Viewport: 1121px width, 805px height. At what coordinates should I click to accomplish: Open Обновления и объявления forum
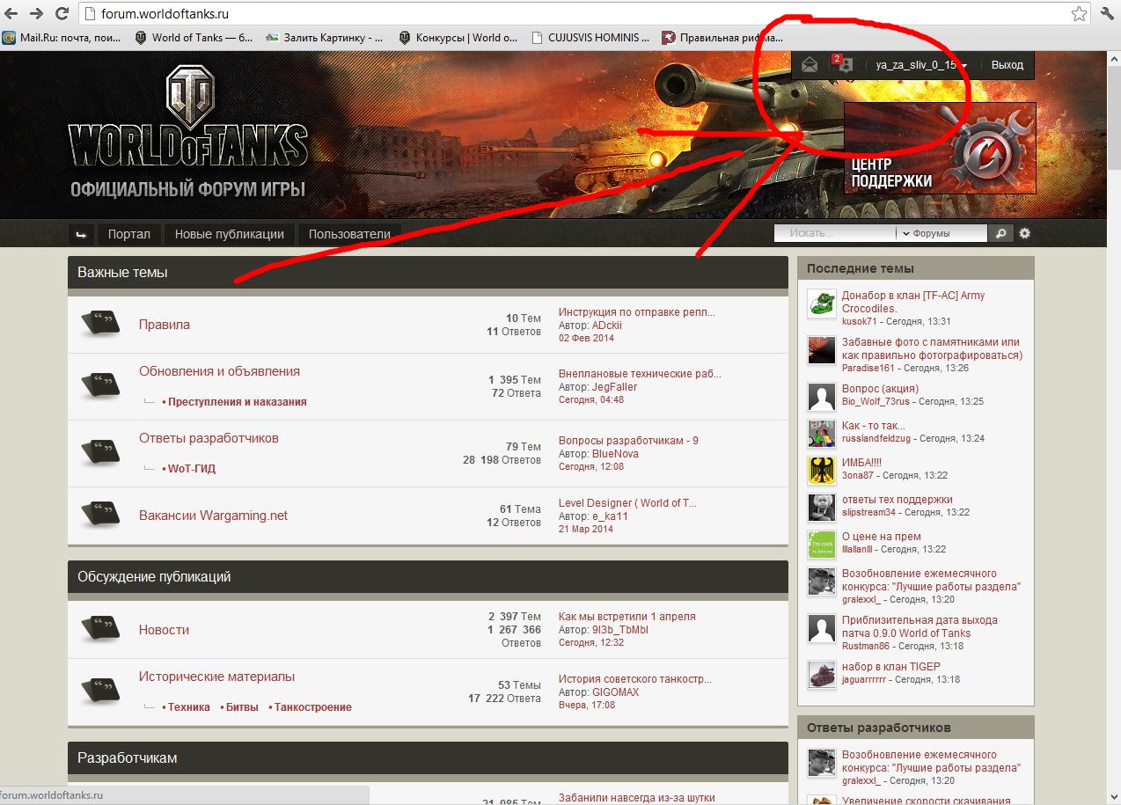pos(219,371)
